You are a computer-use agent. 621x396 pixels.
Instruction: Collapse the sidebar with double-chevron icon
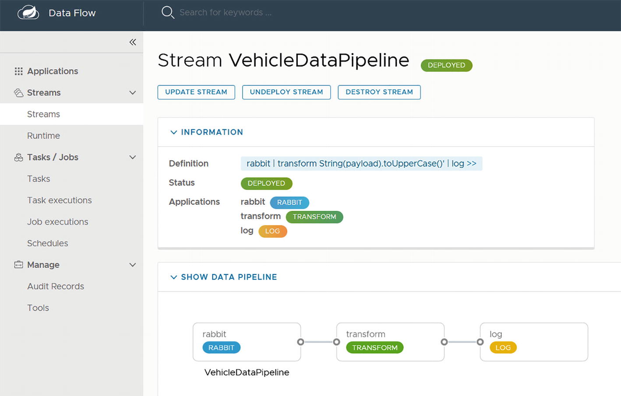[x=133, y=42]
